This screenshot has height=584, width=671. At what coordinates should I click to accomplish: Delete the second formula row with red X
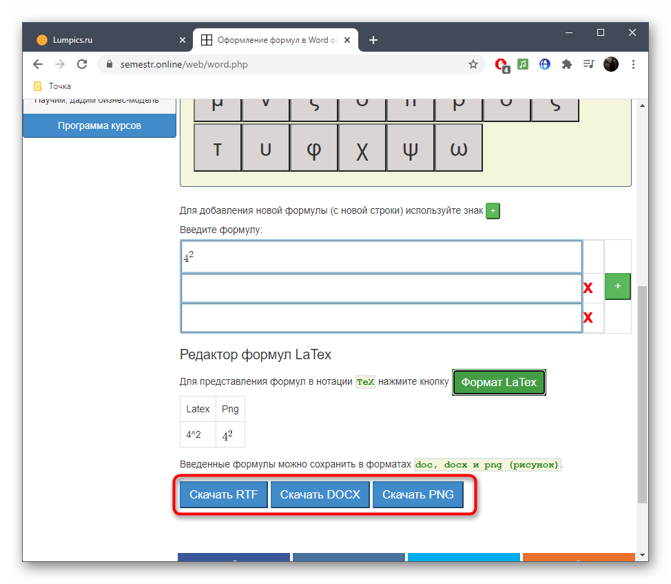point(588,288)
